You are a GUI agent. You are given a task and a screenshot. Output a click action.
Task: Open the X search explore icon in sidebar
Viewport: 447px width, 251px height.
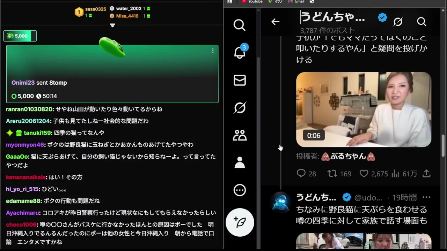(240, 25)
